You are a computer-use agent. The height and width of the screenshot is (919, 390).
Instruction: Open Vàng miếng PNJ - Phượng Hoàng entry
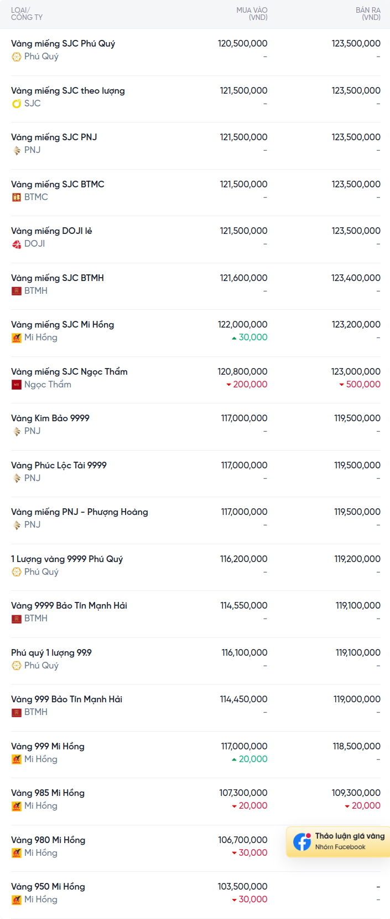coord(80,512)
